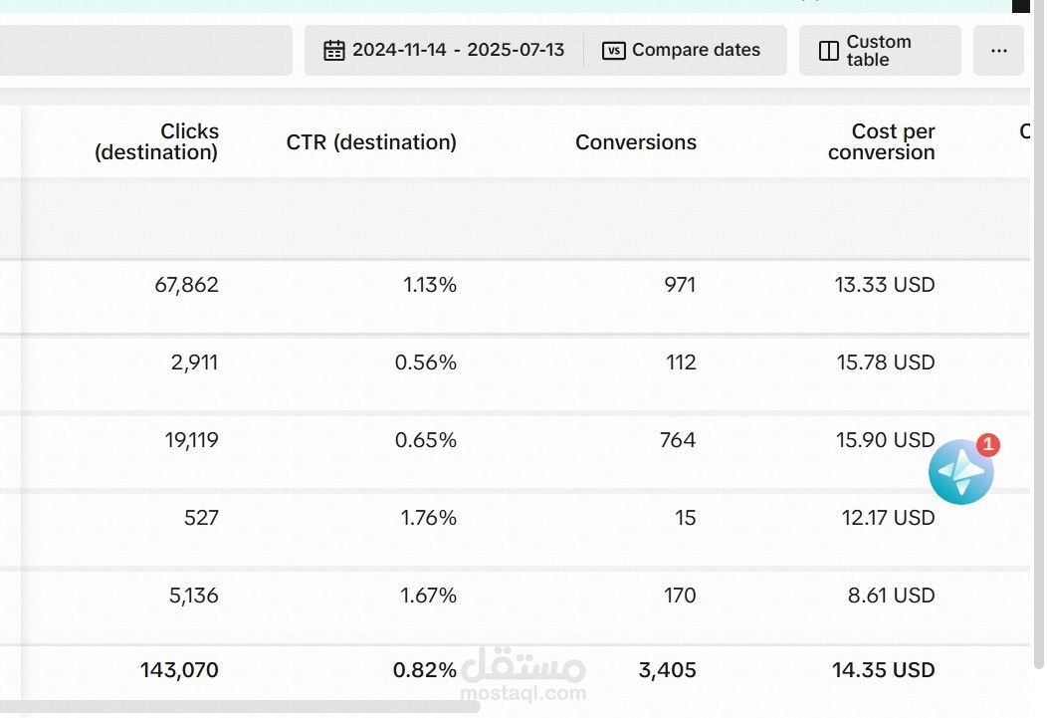
Task: Sort by Clicks (destination) column header
Action: pos(156,141)
